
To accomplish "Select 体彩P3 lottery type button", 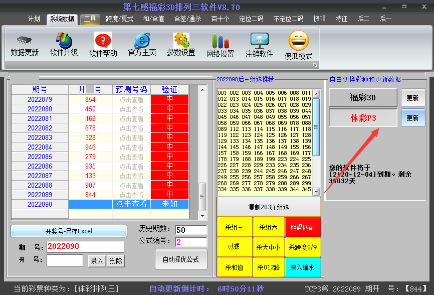I will [363, 118].
